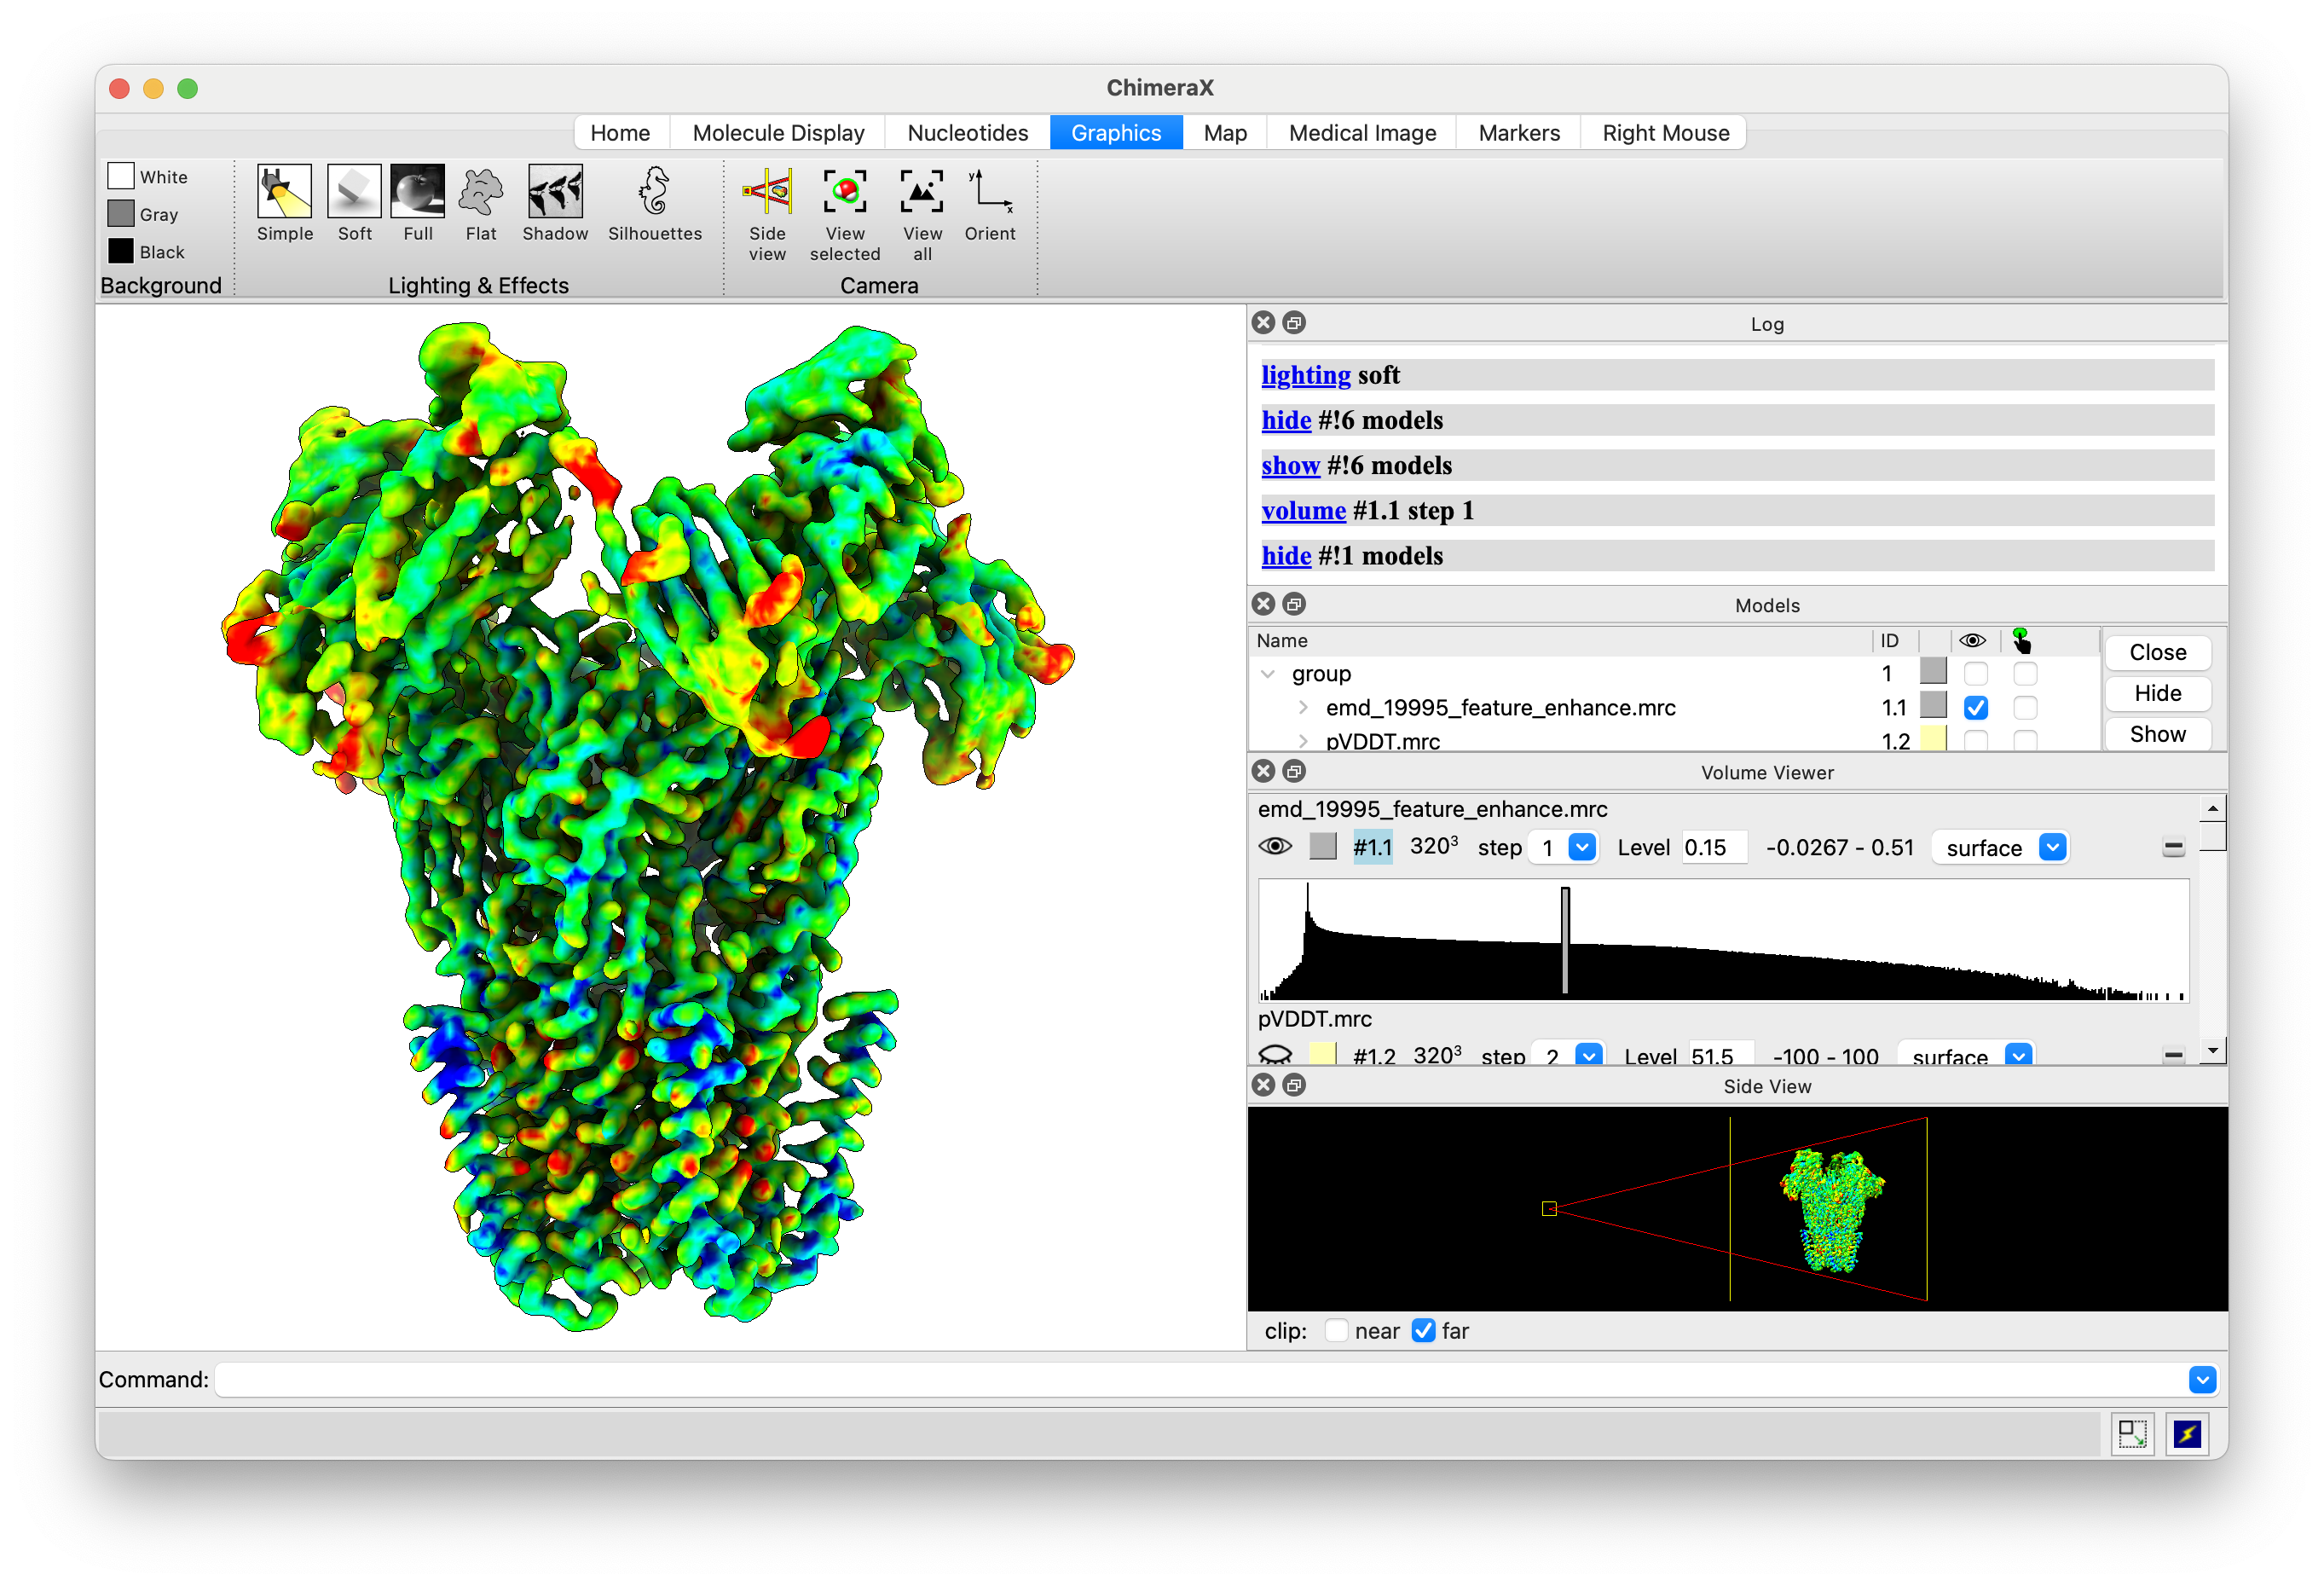Screen dimensions: 2324x1586
Task: Undock the Volume Viewer panel
Action: point(1294,771)
